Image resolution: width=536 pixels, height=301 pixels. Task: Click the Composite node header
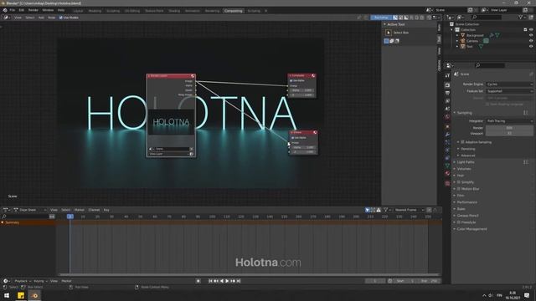[x=301, y=75]
